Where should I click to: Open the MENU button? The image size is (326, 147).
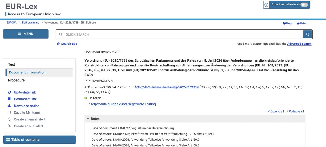point(26,34)
